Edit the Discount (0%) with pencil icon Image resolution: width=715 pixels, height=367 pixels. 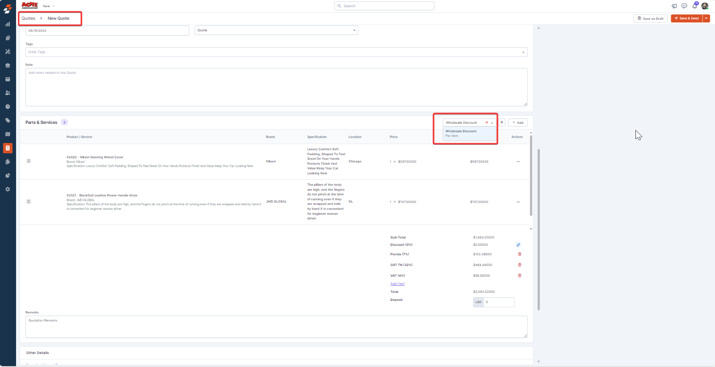pos(518,245)
